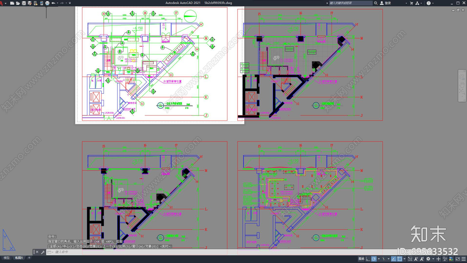Switch to the 模型 model tab
The height and width of the screenshot is (263, 467).
[x=6, y=258]
